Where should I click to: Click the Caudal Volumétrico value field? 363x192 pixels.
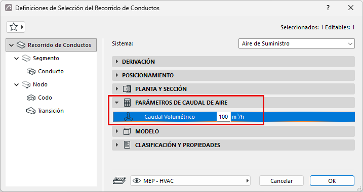(x=223, y=117)
